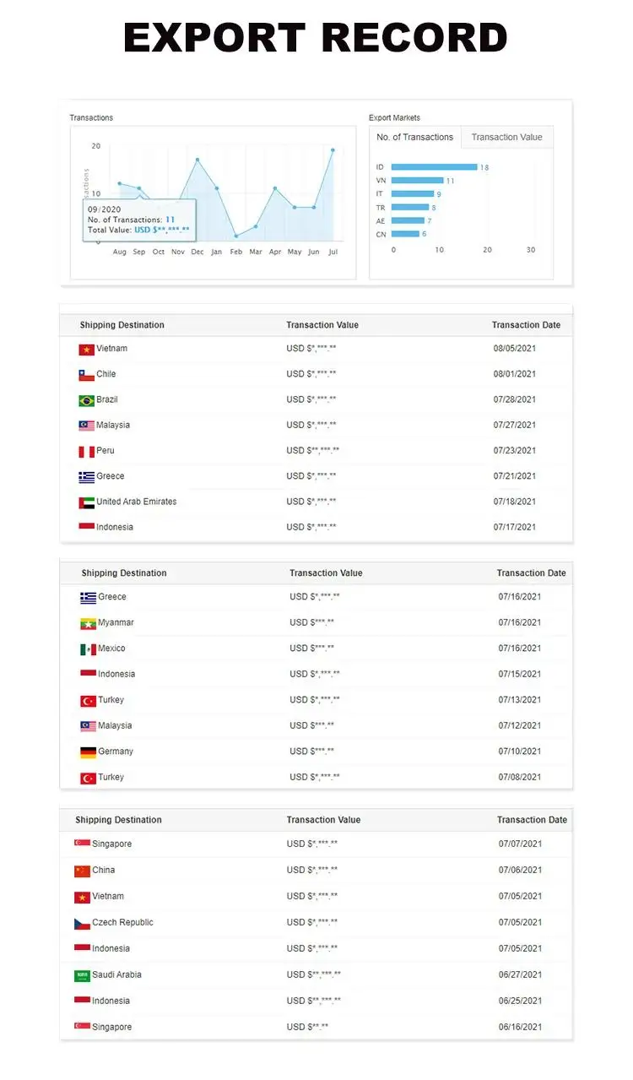Select the date 08/01/2021

515,374
